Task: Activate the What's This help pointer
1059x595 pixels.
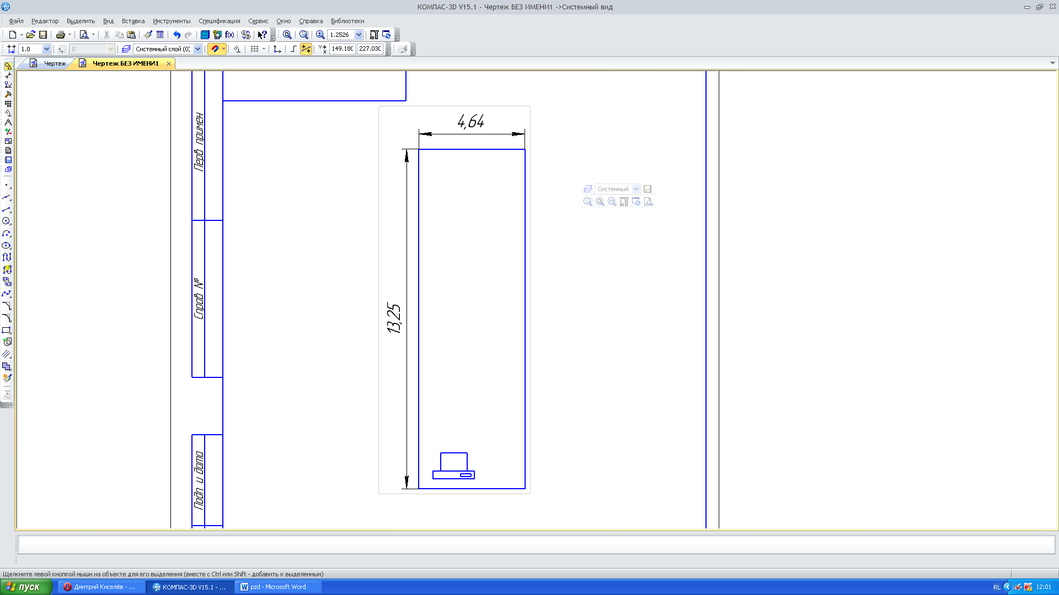Action: click(263, 35)
